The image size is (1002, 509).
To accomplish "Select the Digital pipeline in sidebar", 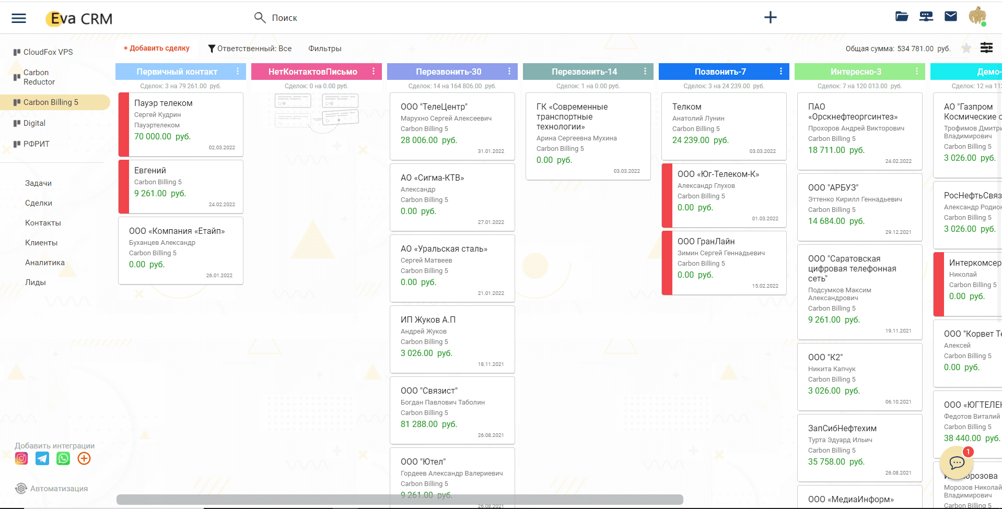I will (34, 123).
